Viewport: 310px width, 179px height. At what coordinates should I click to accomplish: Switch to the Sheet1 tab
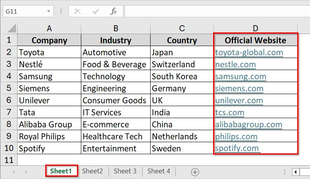(x=62, y=171)
